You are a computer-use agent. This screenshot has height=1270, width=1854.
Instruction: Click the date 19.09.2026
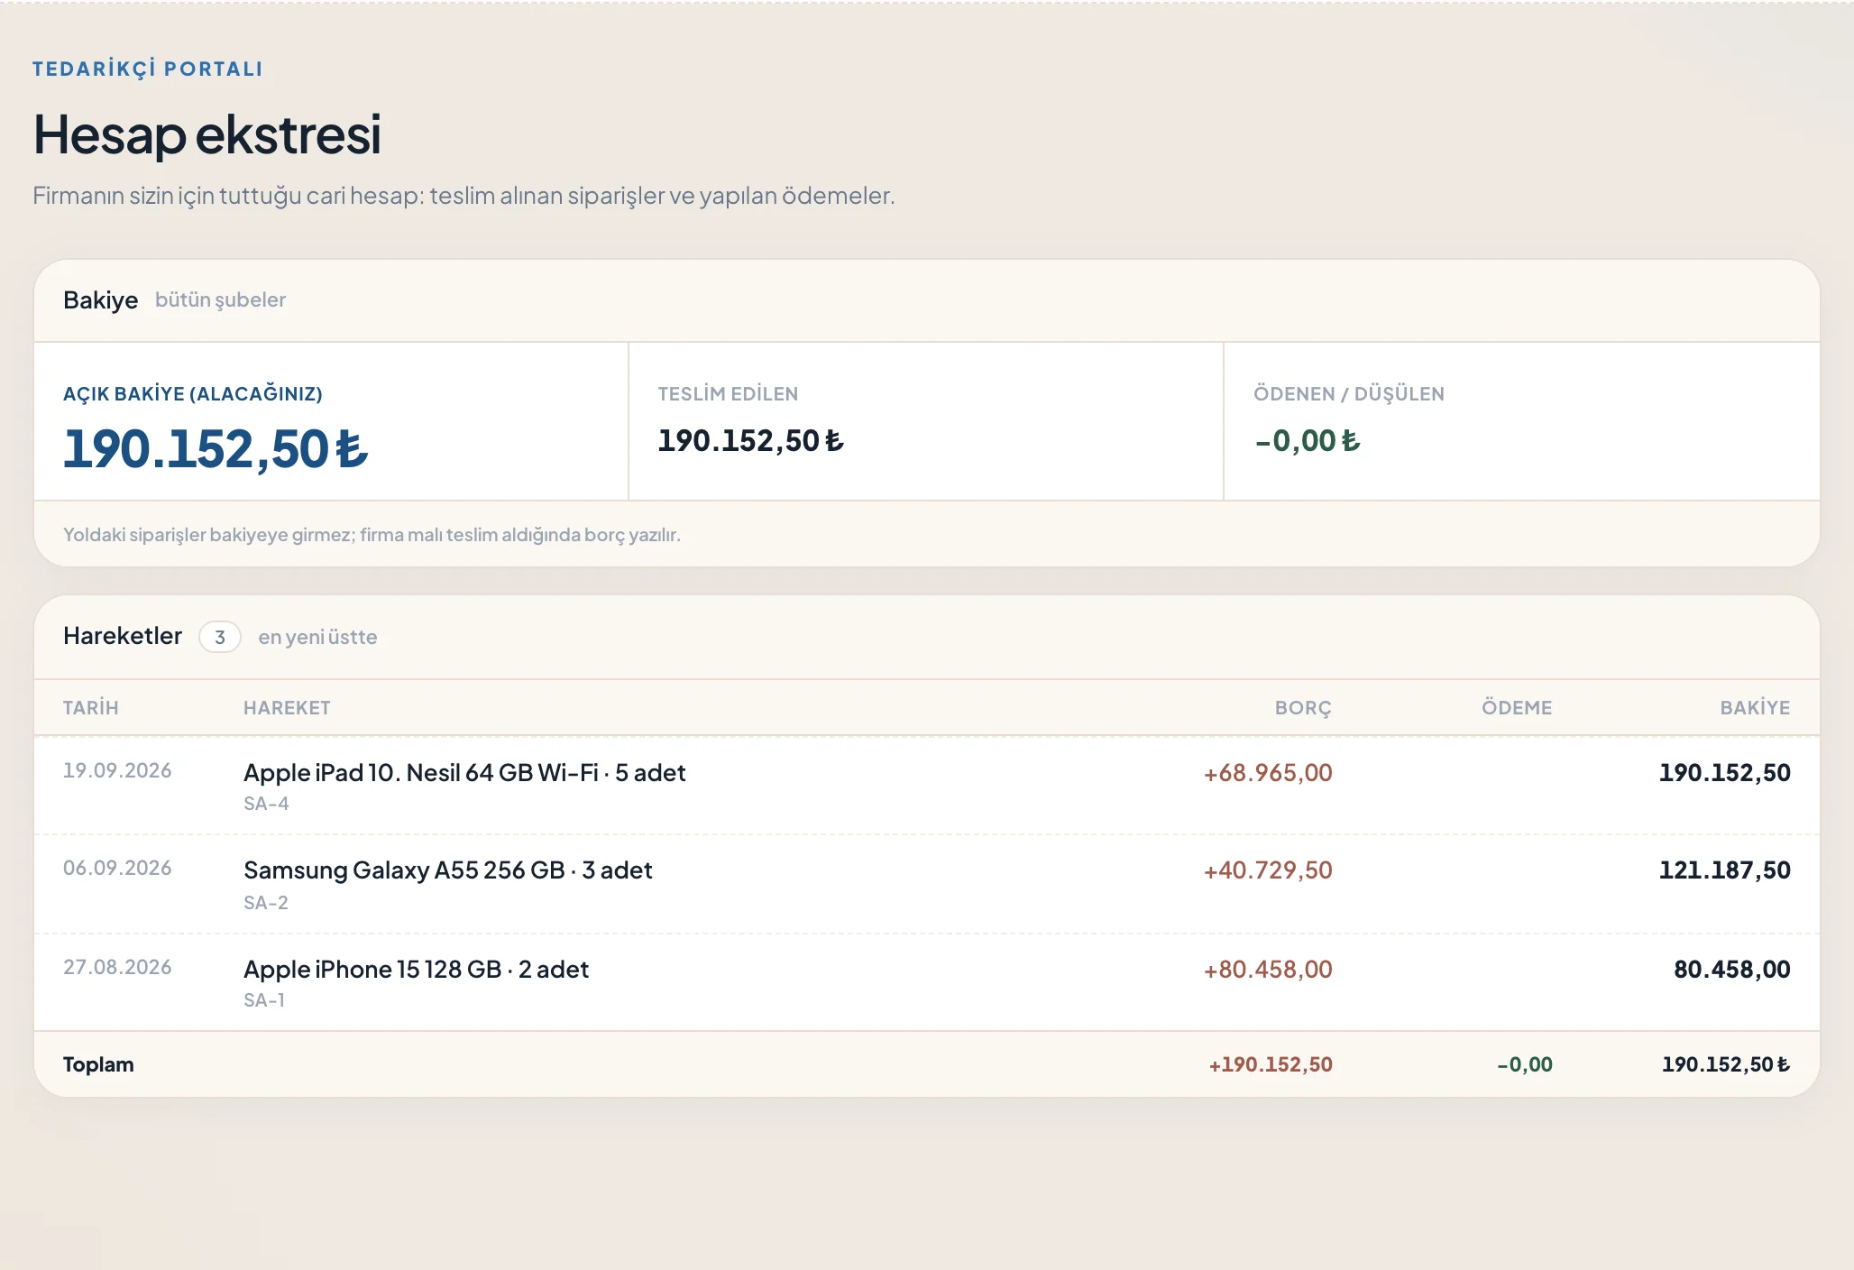pos(117,771)
